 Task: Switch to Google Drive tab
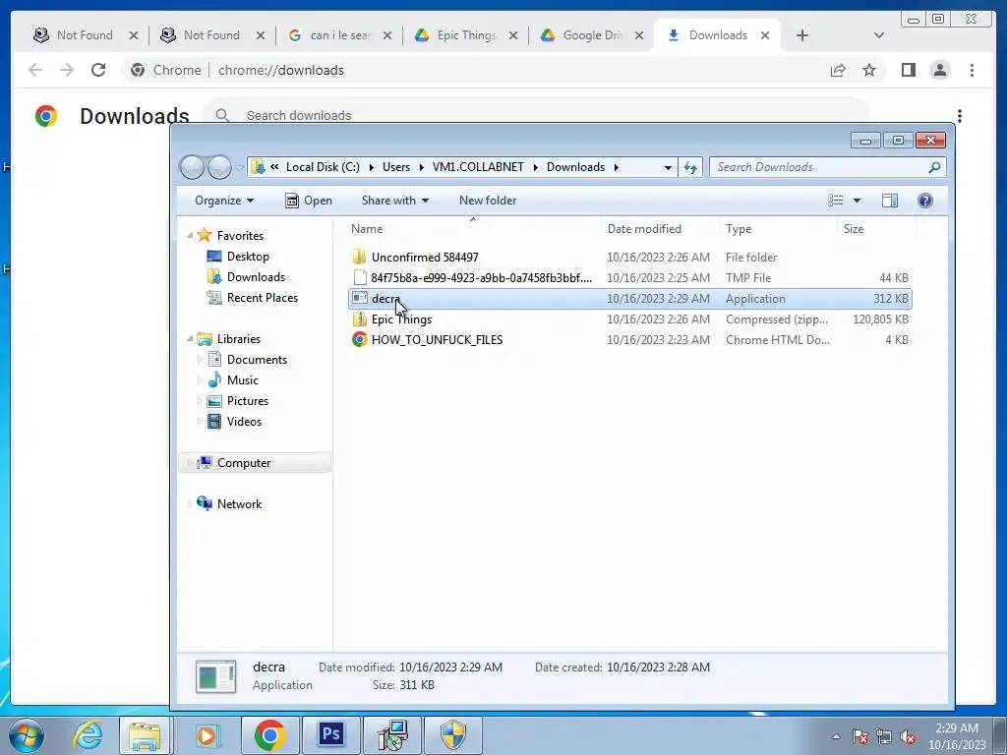[591, 35]
